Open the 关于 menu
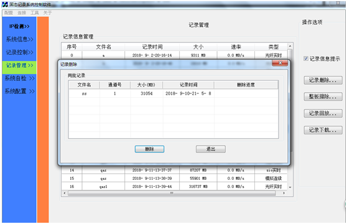The width and height of the screenshot is (347, 224). click(48, 13)
